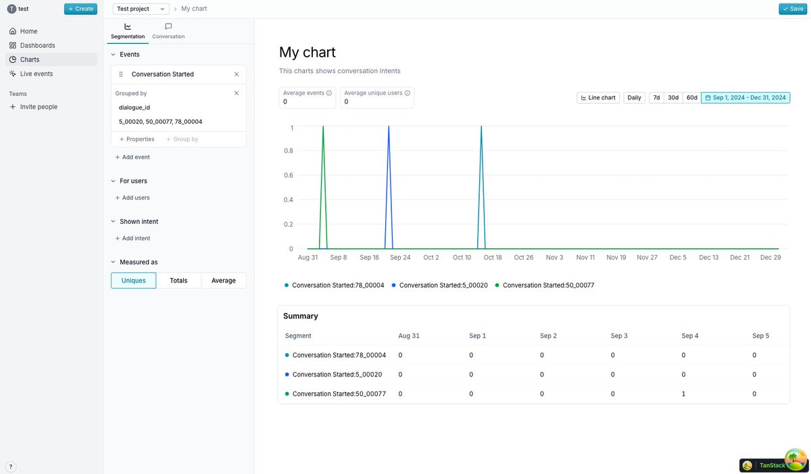Viewport: 811px width, 474px height.
Task: Select the Segmentation tab
Action: coord(128,31)
